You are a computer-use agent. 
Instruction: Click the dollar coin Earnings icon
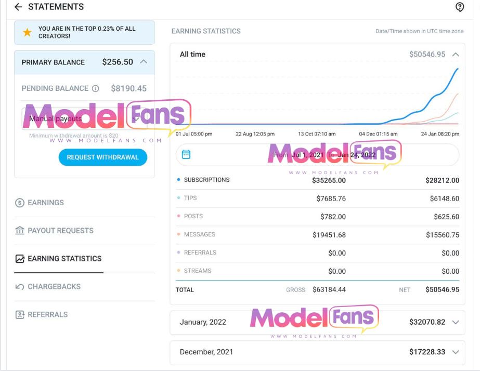coord(20,203)
